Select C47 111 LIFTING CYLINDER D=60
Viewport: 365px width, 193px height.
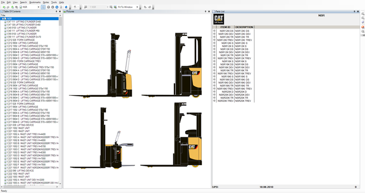coord(24,22)
